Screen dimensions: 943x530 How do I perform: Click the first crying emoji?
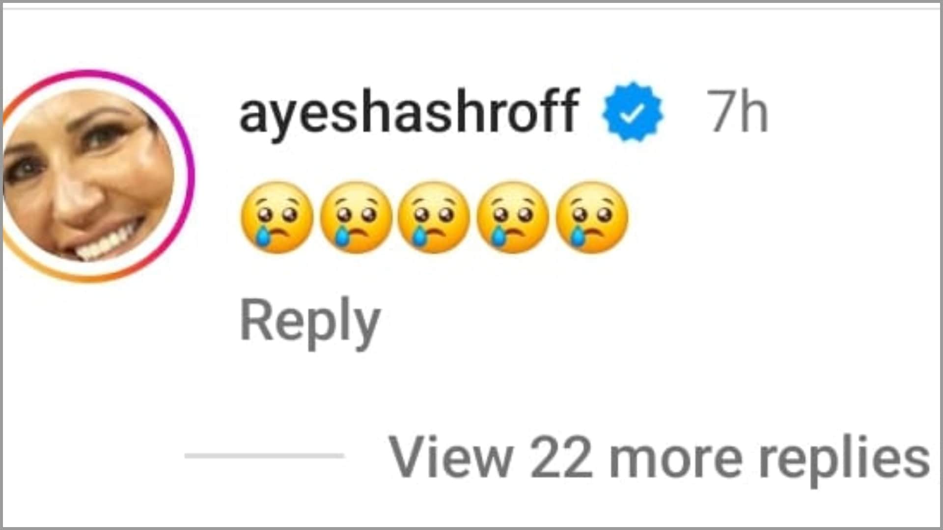tap(277, 218)
